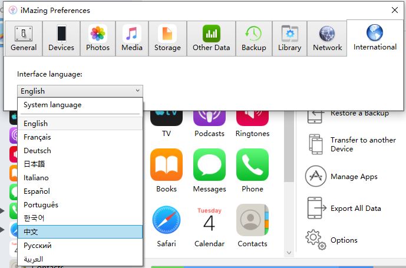Viewport: 406px width, 268px height.
Task: Choose System language from the list
Action: pos(80,105)
